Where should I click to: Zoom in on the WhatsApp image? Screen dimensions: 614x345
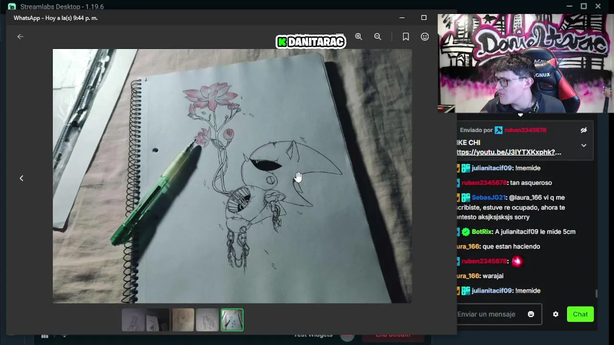[x=358, y=36]
